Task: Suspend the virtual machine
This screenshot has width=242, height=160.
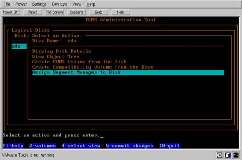Action: (77, 12)
